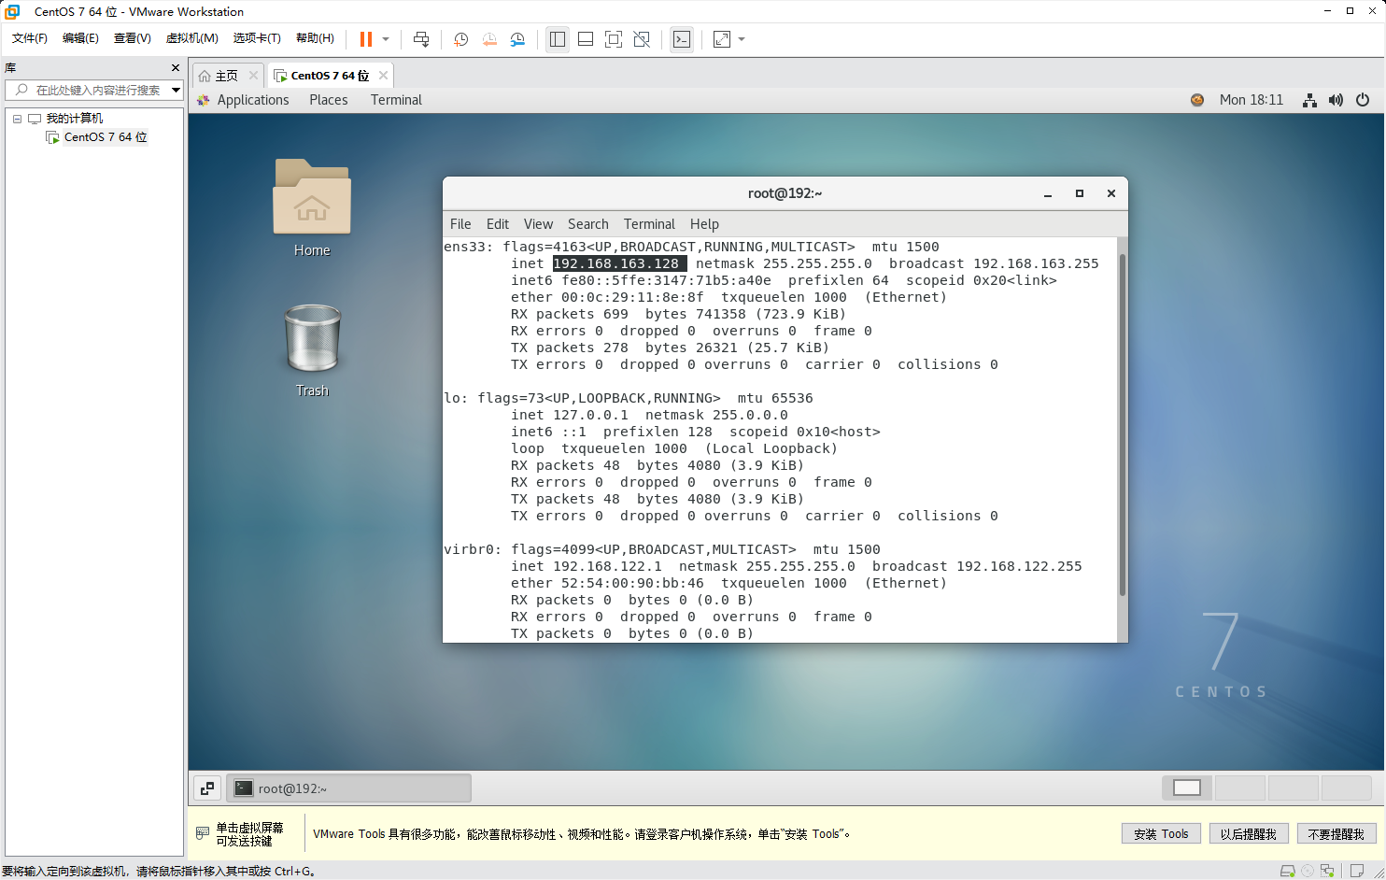1386x880 pixels.
Task: Click the show-desktop icon in bottom taskbar
Action: pyautogui.click(x=207, y=788)
